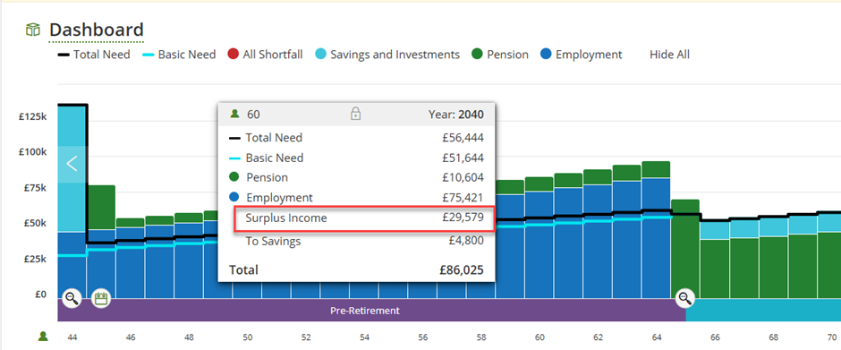Viewport: 841px width, 350px height.
Task: Click the person icon beside age 60
Action: point(234,115)
